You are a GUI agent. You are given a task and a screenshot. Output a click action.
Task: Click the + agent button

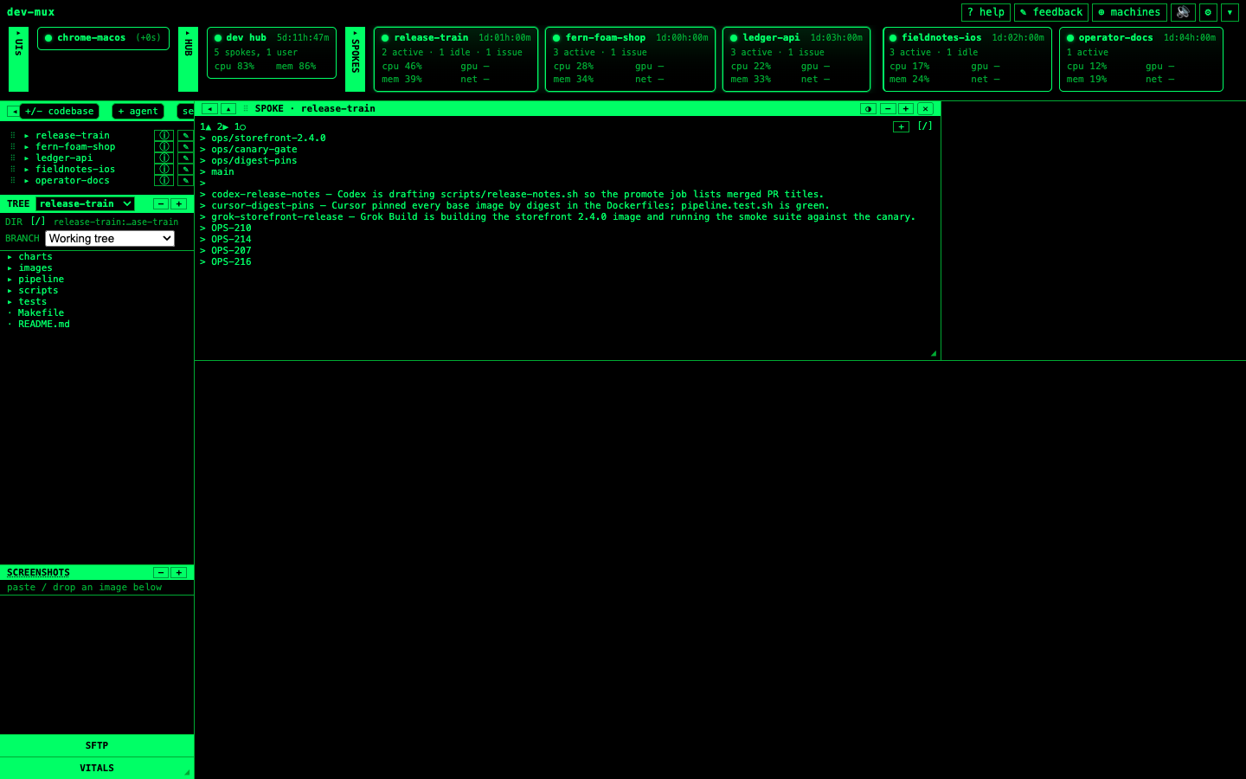coord(138,112)
